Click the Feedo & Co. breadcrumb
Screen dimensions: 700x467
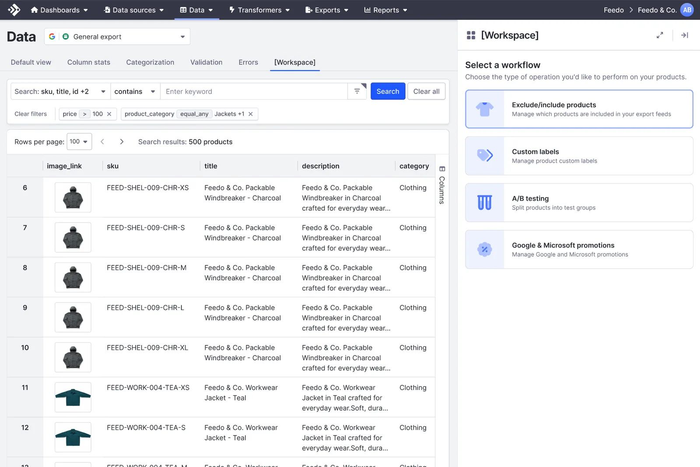click(x=657, y=10)
